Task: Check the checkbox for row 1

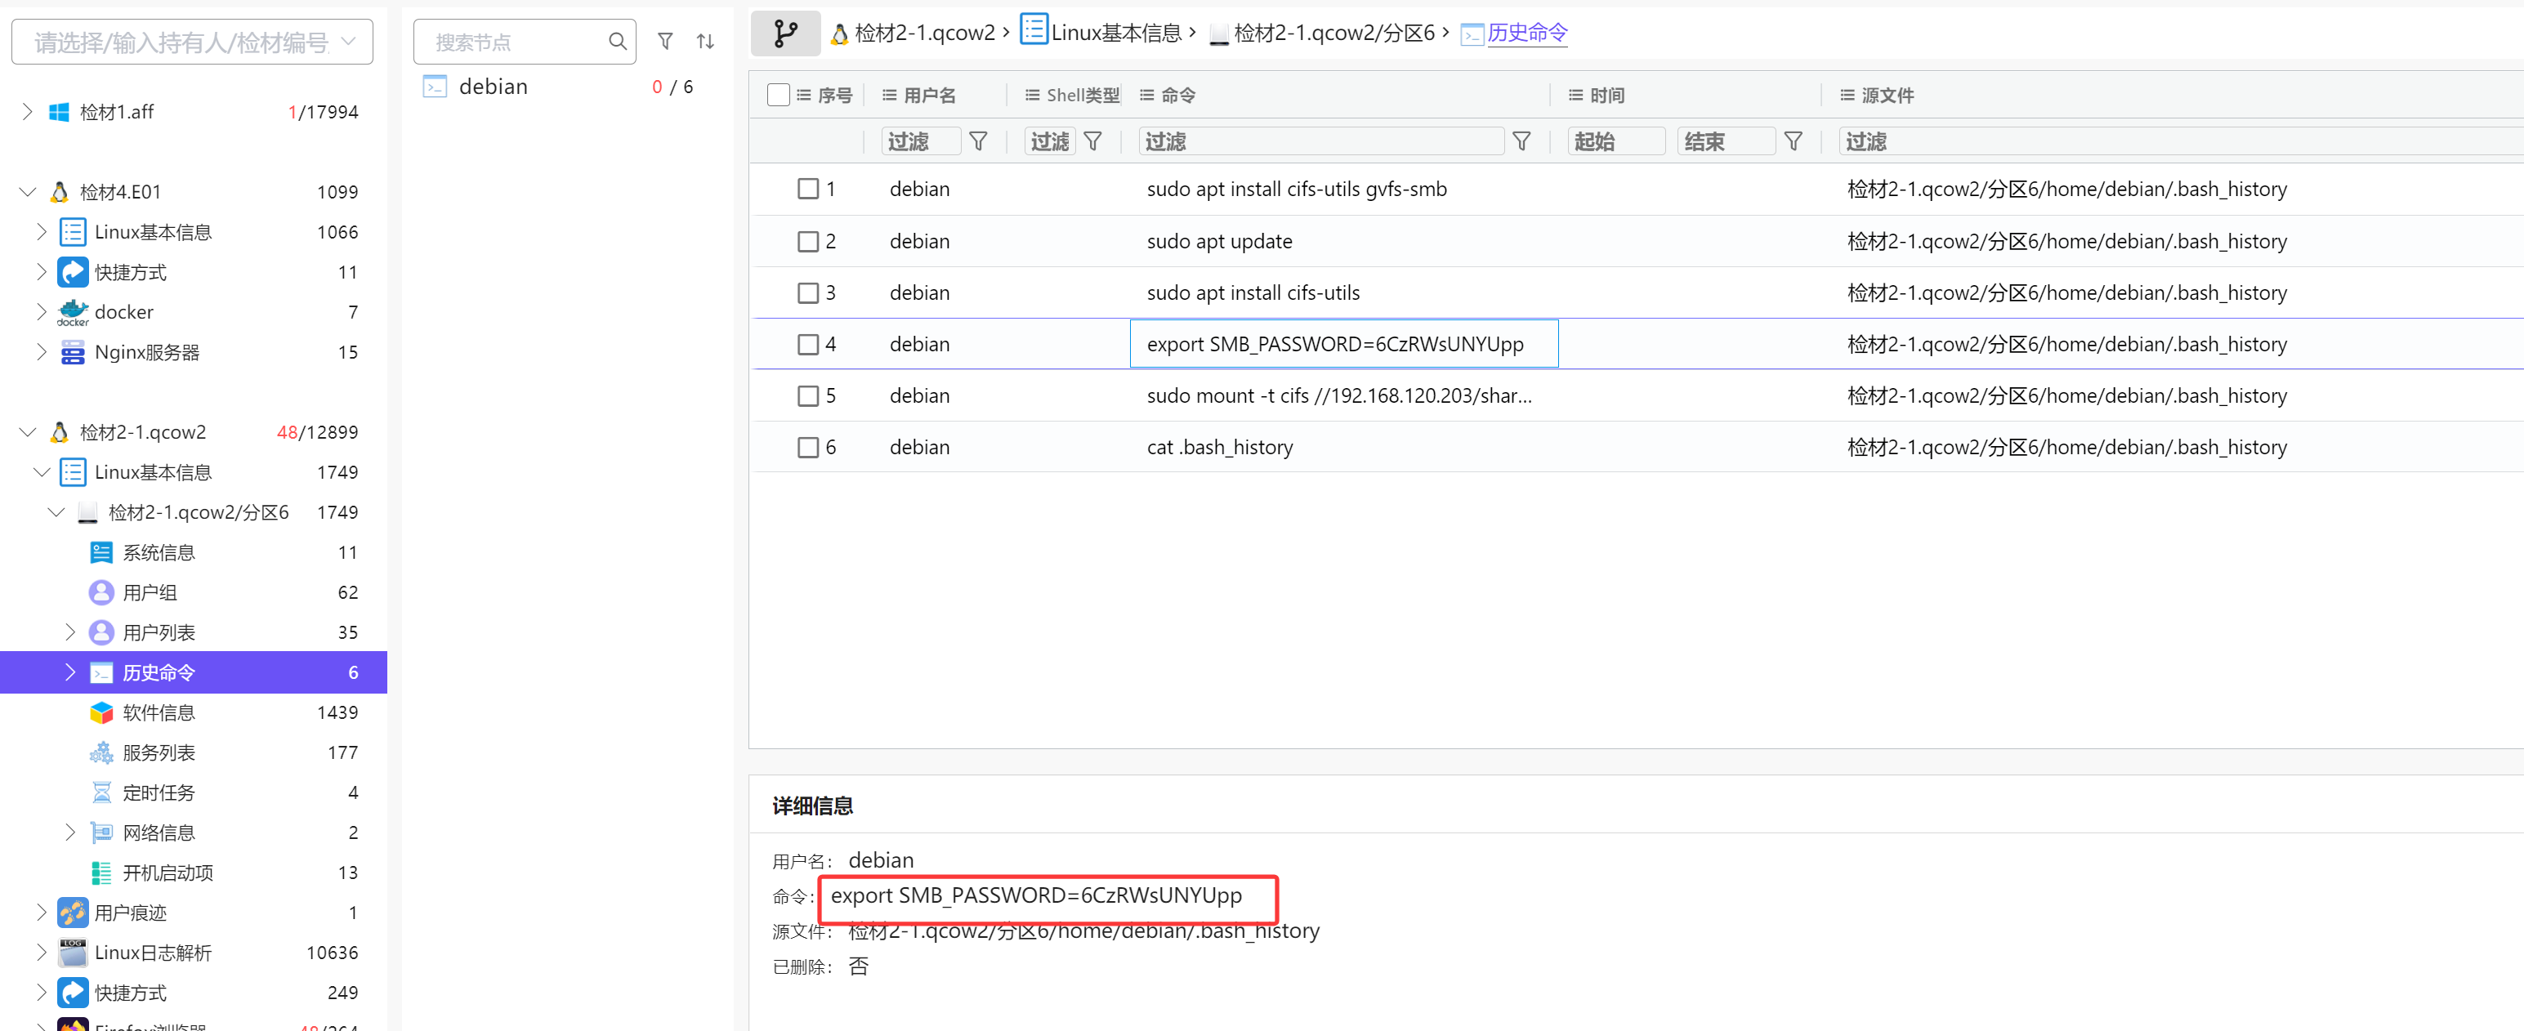Action: 807,190
